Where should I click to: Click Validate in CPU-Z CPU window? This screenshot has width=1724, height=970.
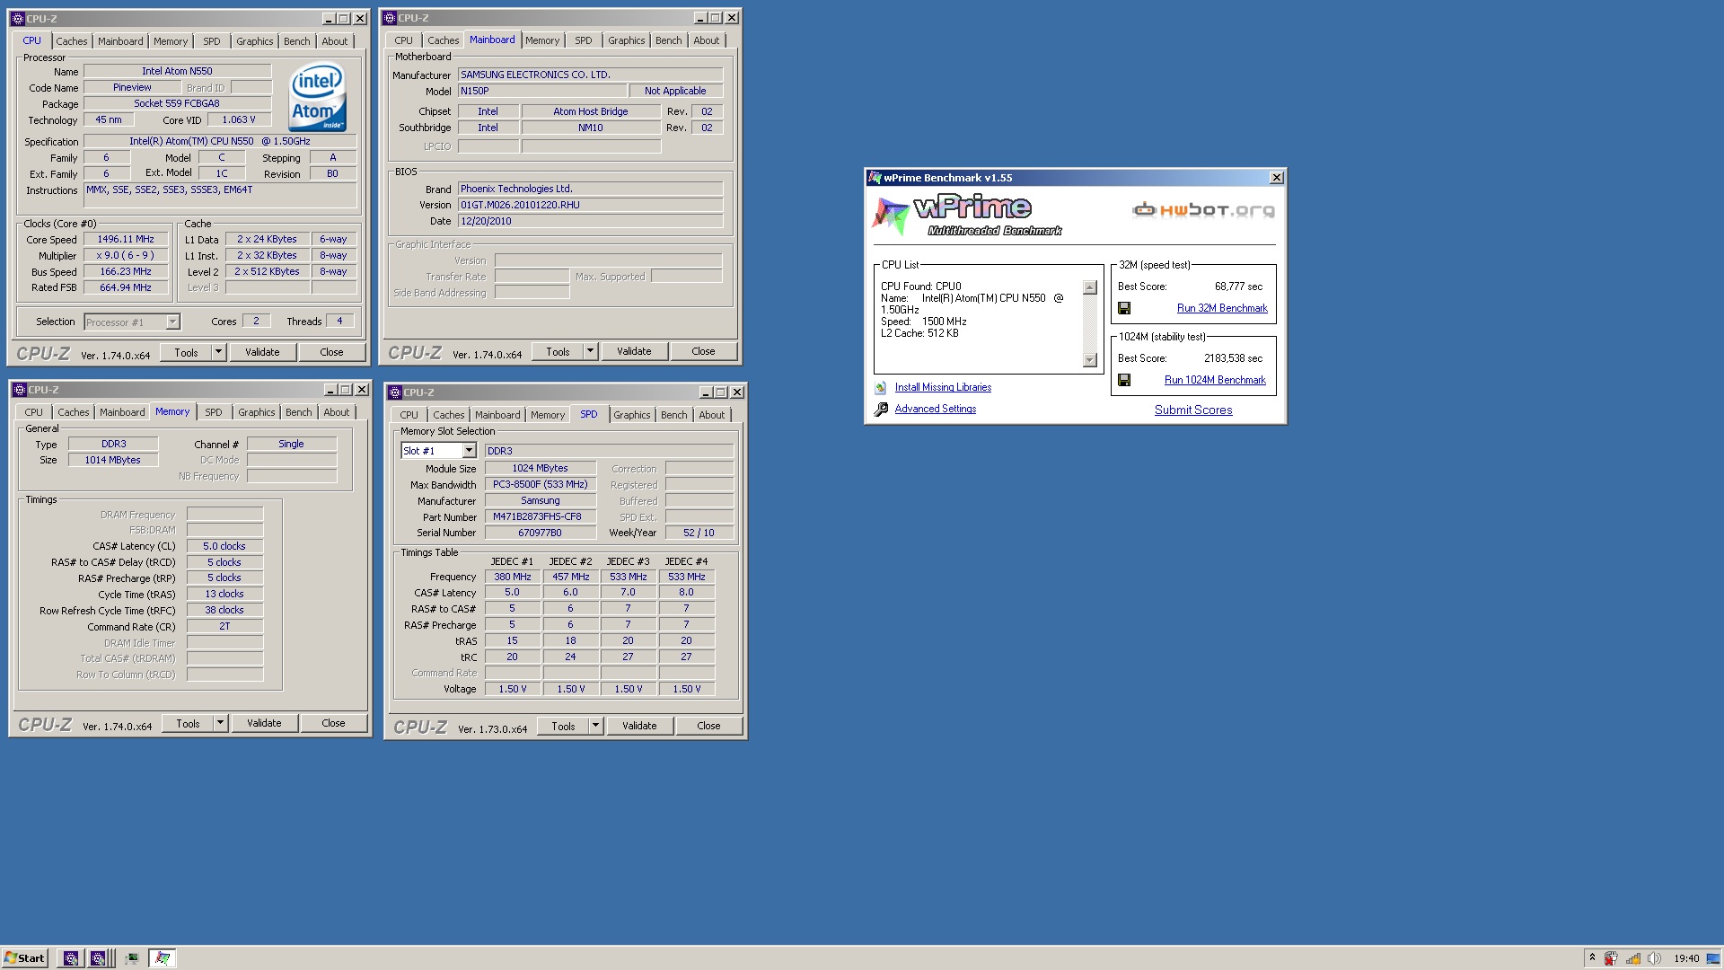tap(262, 352)
